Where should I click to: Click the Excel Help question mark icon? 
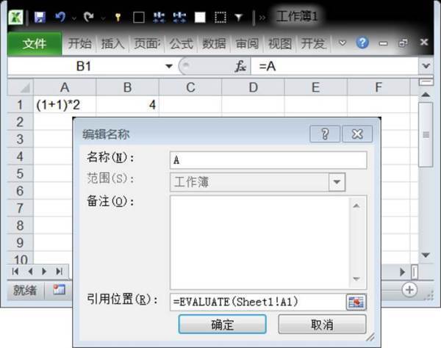362,43
